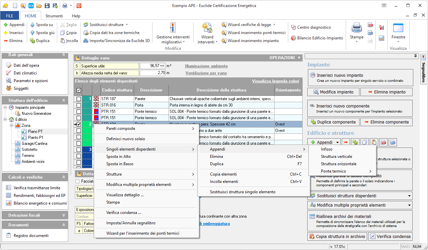Tick the checkbox for row STR.016

click(79, 105)
